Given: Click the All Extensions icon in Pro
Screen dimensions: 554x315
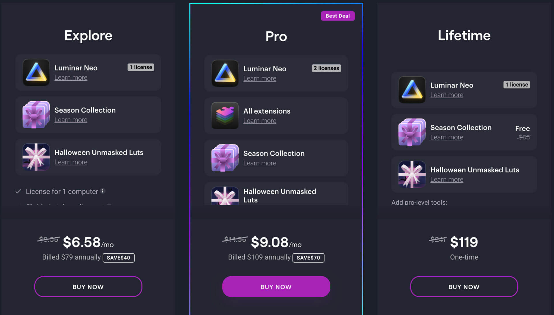Looking at the screenshot, I should pos(225,115).
